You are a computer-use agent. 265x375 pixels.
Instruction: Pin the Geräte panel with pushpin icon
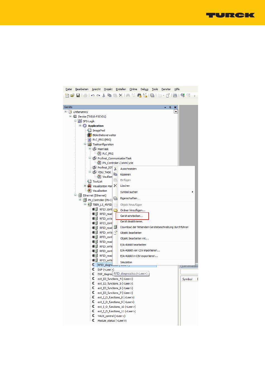point(170,107)
